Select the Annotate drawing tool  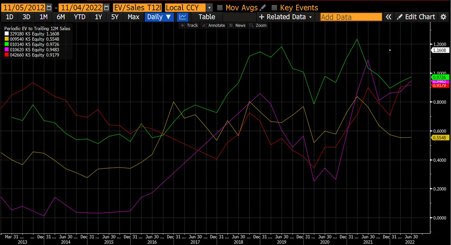[213, 25]
